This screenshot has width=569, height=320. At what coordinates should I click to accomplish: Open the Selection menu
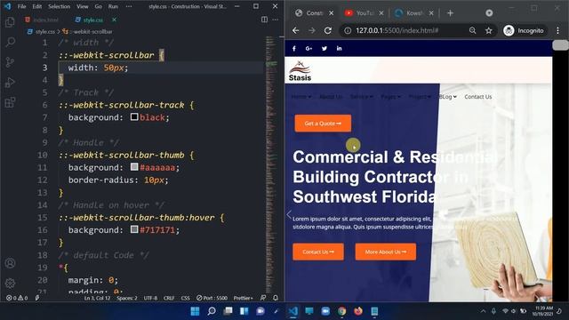(x=59, y=6)
